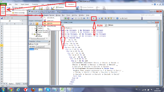Screen dimensions: 164x92
Task: Open Google Chrome from taskbar
Action: [11, 90]
